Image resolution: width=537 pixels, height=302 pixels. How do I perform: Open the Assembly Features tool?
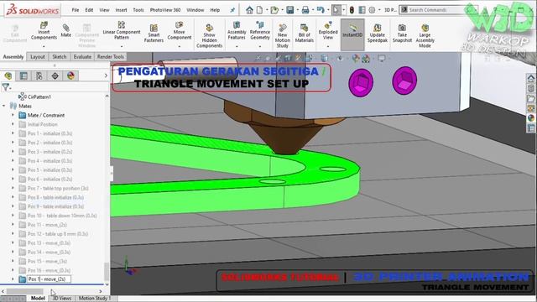tap(237, 30)
